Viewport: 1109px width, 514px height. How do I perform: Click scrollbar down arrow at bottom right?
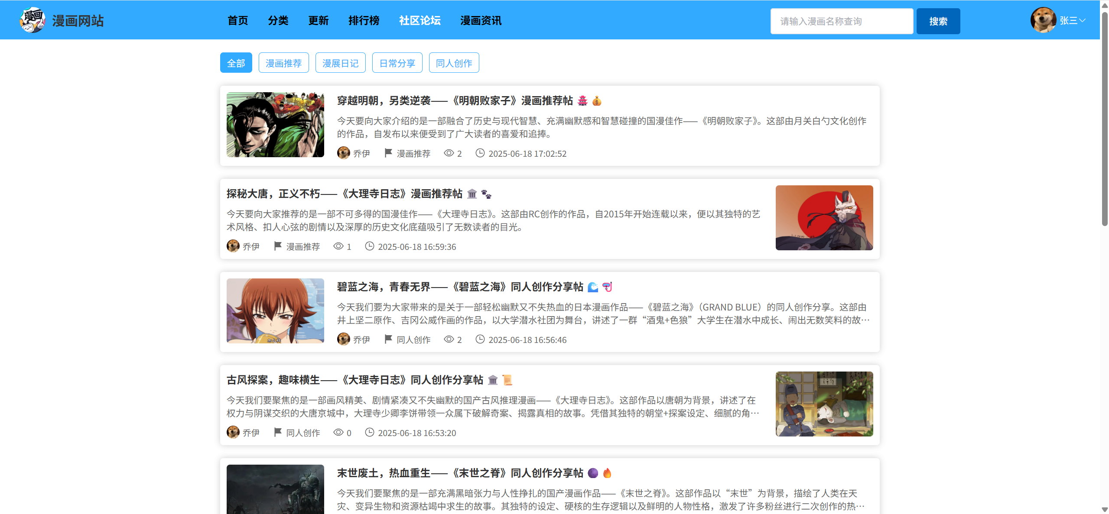[x=1105, y=510]
